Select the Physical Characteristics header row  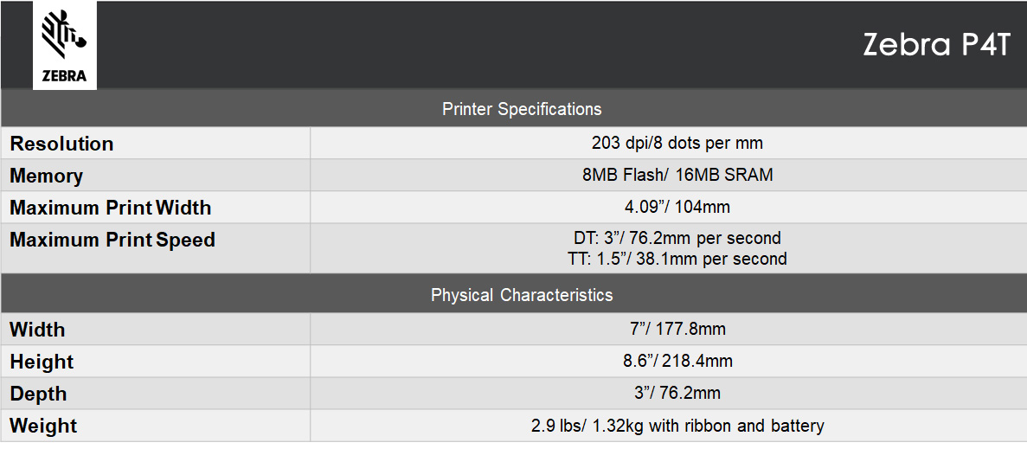click(521, 295)
